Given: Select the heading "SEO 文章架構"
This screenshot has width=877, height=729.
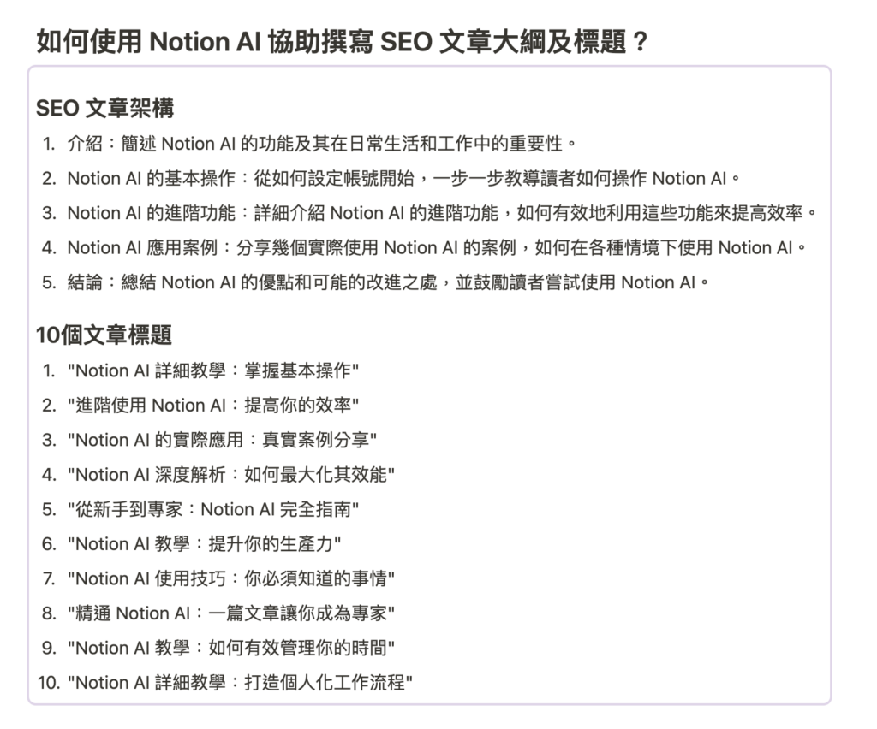Looking at the screenshot, I should (x=104, y=108).
